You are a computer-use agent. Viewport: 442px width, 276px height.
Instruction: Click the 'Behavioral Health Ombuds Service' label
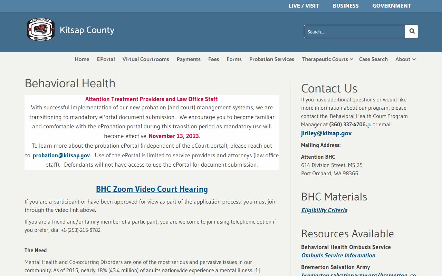click(x=346, y=247)
